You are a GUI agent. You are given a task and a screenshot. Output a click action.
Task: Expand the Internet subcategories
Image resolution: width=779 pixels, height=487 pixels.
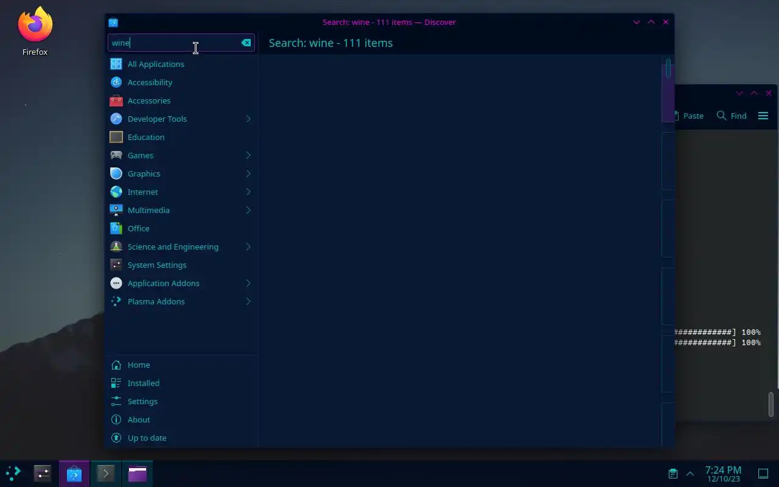click(x=248, y=192)
